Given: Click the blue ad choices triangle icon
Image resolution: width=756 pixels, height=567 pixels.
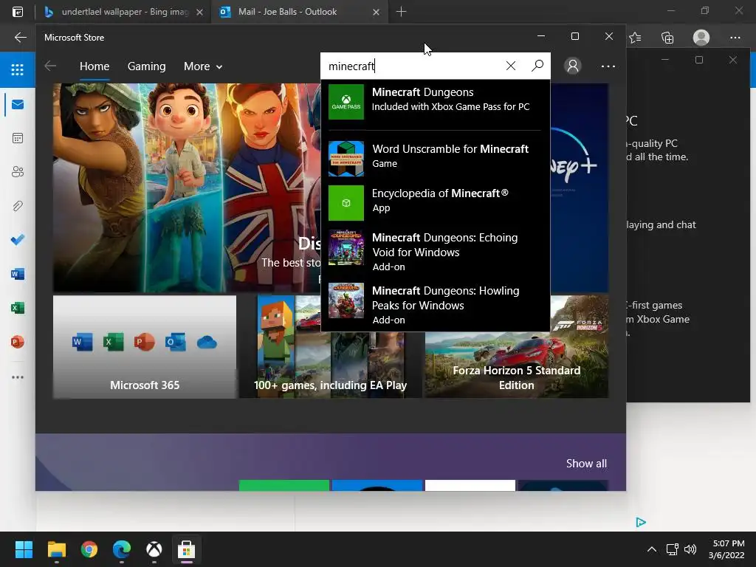Looking at the screenshot, I should click(640, 522).
